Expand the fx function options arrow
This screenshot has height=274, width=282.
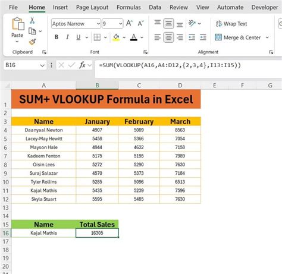point(90,65)
